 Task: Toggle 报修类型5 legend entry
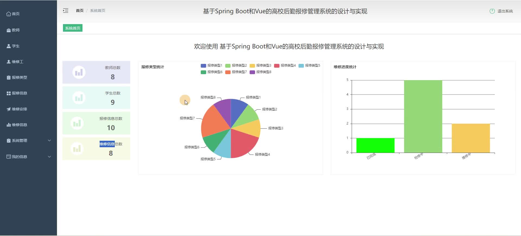click(x=309, y=65)
